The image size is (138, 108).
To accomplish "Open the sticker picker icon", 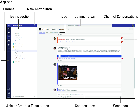I will (68, 97).
